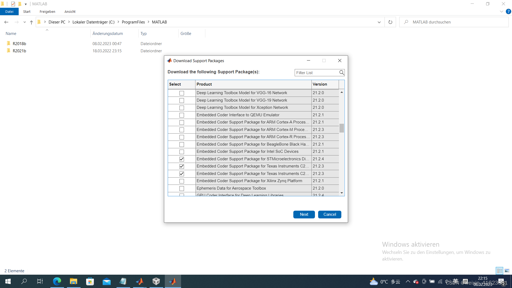Screen dimensions: 512x288
Task: Switch to large icons view layout
Action: 507,271
